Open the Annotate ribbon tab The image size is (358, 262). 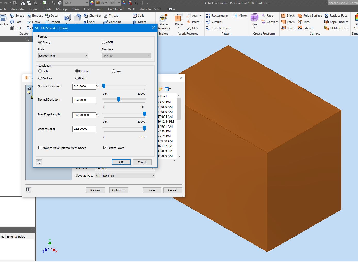click(17, 9)
